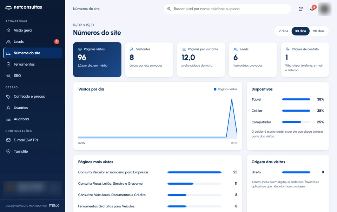Click the Leads people icon in sidebar
The height and width of the screenshot is (212, 337).
tap(8, 42)
